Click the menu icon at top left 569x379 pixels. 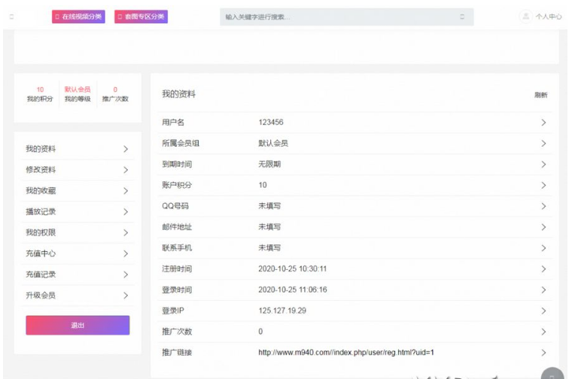point(11,17)
